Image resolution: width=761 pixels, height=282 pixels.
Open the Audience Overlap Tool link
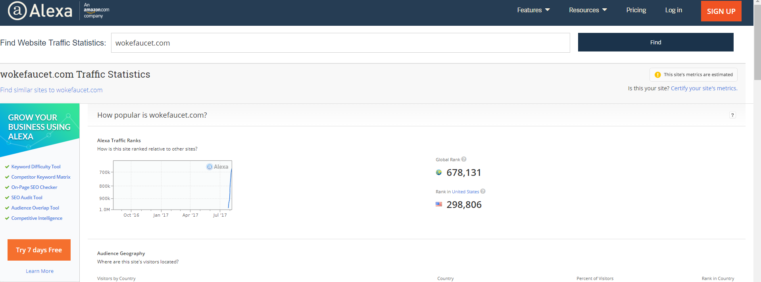(35, 208)
